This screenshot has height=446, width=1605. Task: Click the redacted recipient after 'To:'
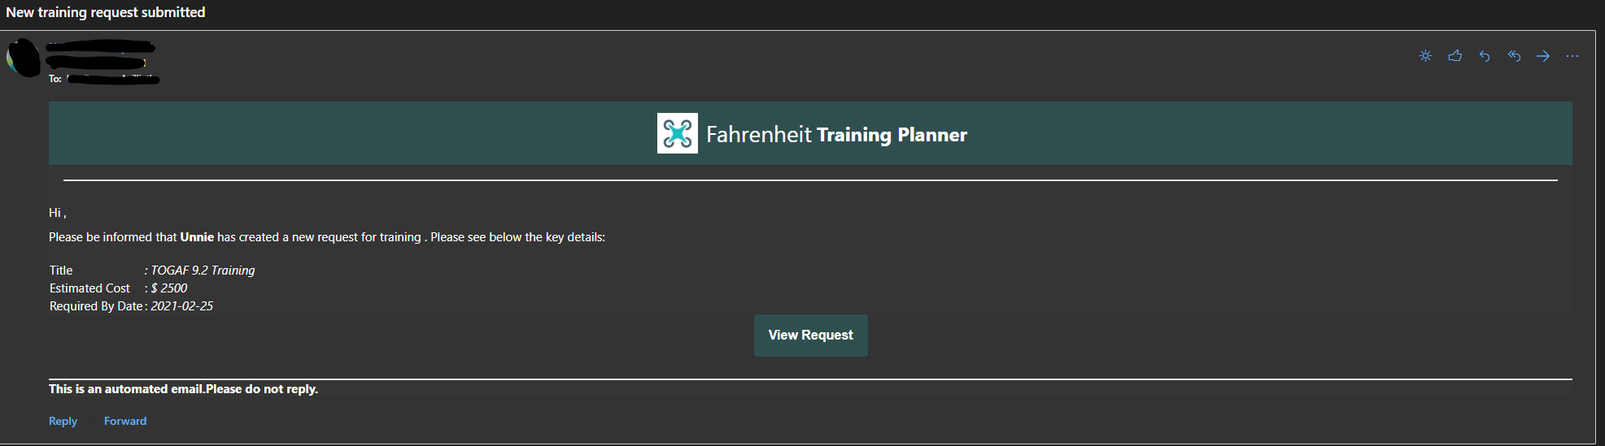point(112,79)
